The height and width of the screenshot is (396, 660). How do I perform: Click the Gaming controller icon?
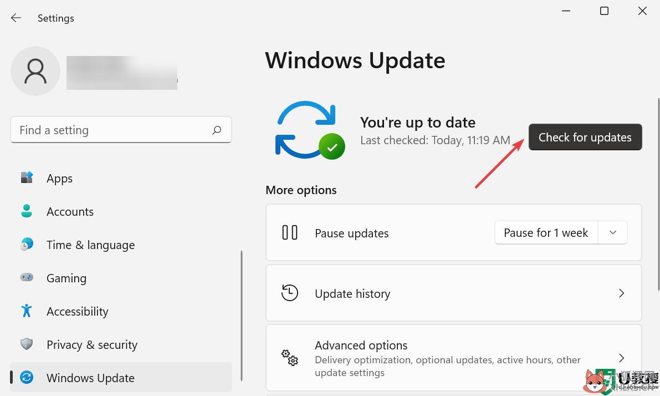click(x=27, y=277)
